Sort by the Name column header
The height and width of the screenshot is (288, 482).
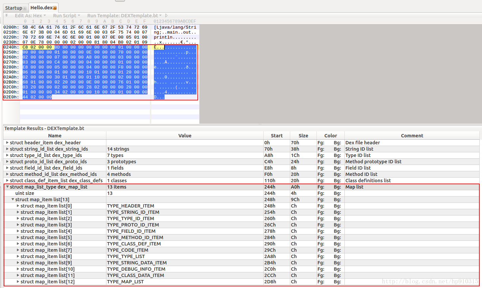[55, 136]
